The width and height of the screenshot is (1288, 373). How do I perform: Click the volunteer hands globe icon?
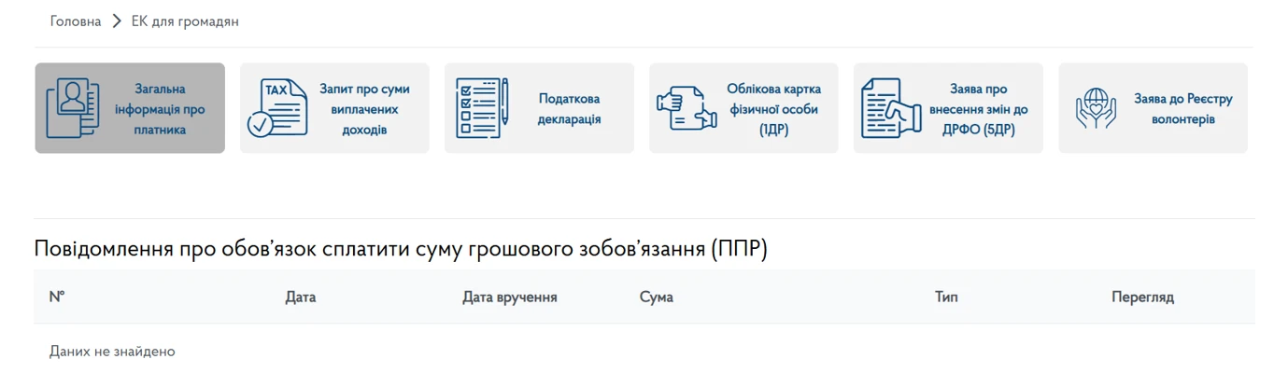1096,108
